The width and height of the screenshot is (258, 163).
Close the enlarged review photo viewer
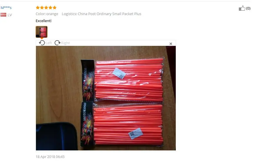point(171,44)
